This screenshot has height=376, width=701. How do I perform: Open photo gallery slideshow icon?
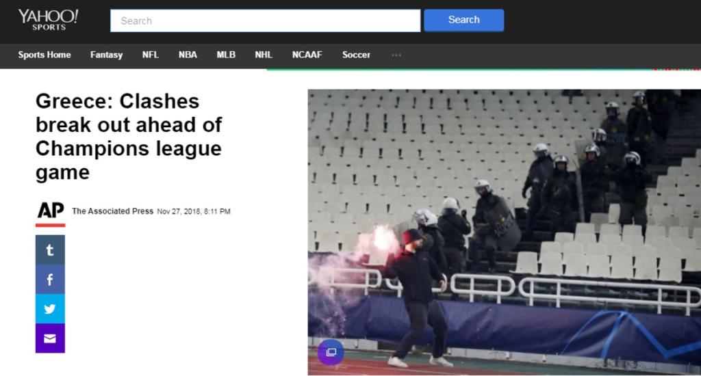coord(331,352)
